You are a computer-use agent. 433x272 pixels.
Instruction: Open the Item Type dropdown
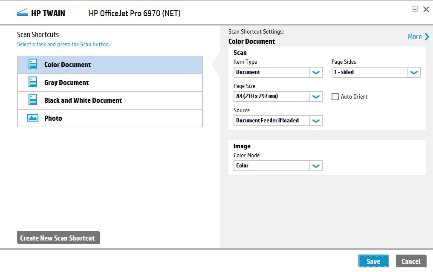point(316,72)
